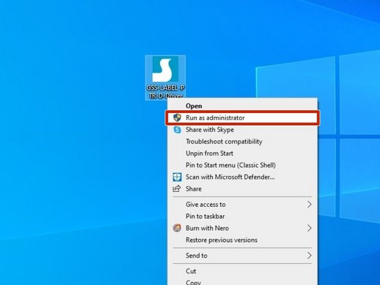Expand the Send to arrow
The image size is (380, 285).
coord(309,255)
